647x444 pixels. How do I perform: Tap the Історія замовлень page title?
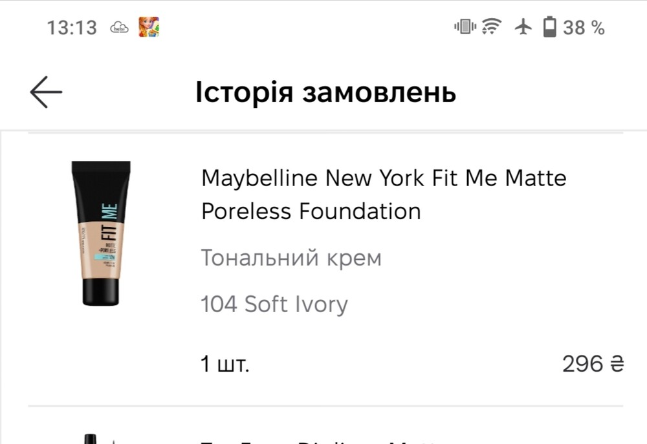tap(325, 93)
